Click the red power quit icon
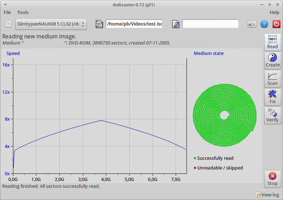This screenshot has height=200, width=283. (x=276, y=24)
